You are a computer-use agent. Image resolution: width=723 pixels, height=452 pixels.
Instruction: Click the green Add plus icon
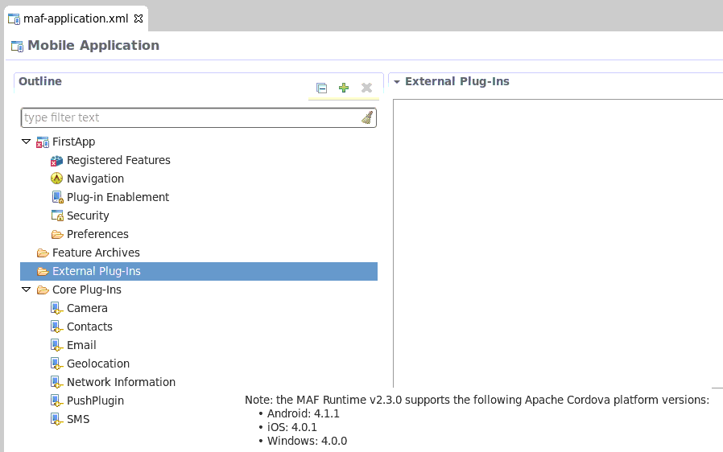point(344,88)
